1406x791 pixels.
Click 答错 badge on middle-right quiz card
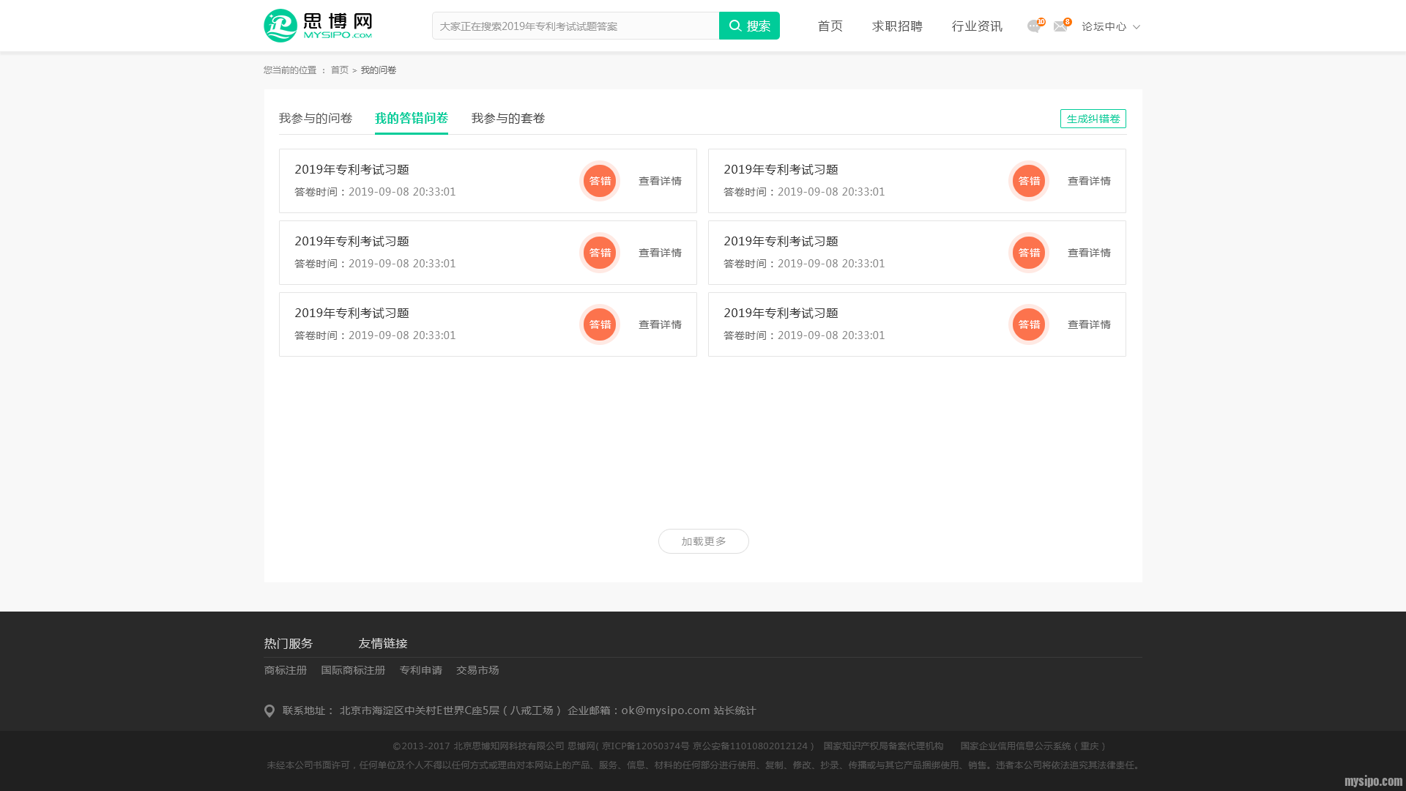1029,253
